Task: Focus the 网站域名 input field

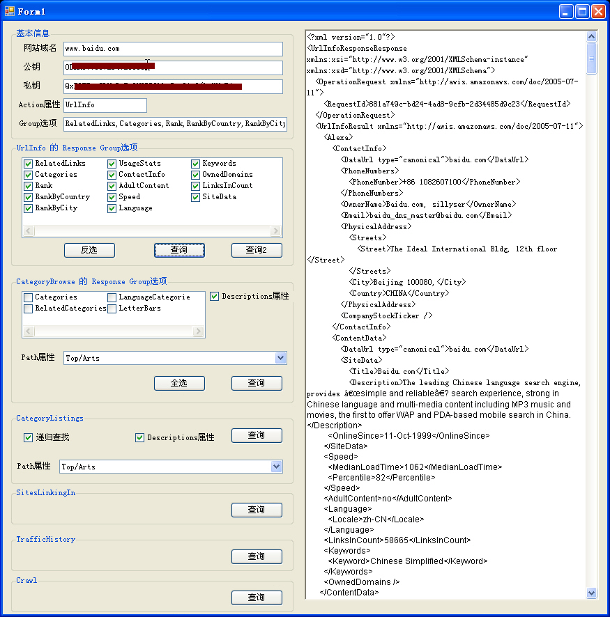Action: pos(173,49)
